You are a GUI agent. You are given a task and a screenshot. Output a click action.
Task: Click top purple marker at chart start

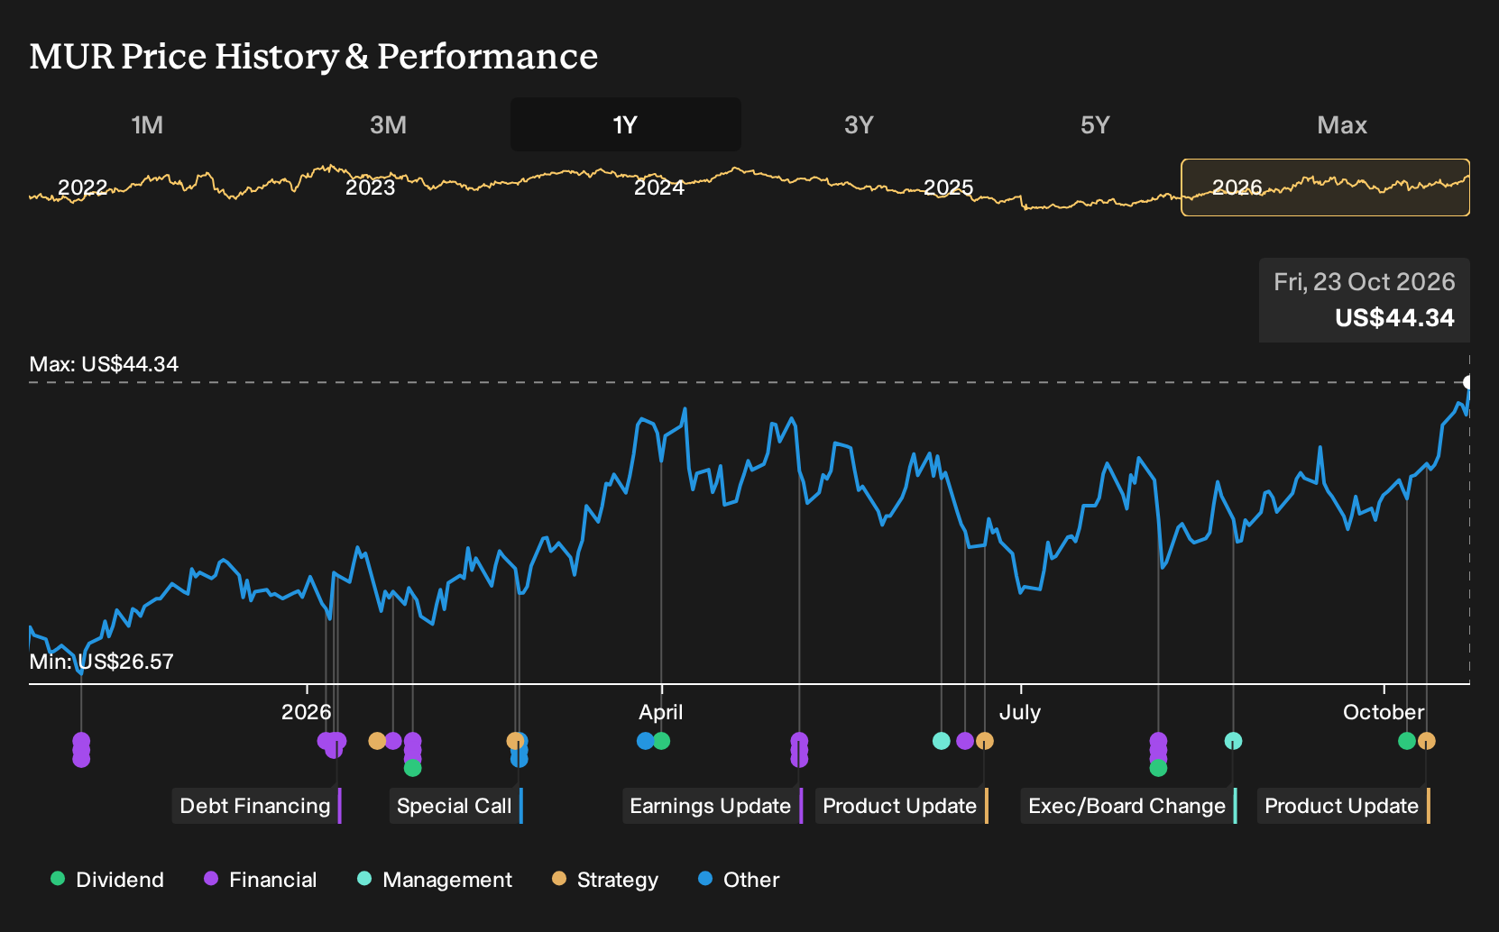click(81, 741)
